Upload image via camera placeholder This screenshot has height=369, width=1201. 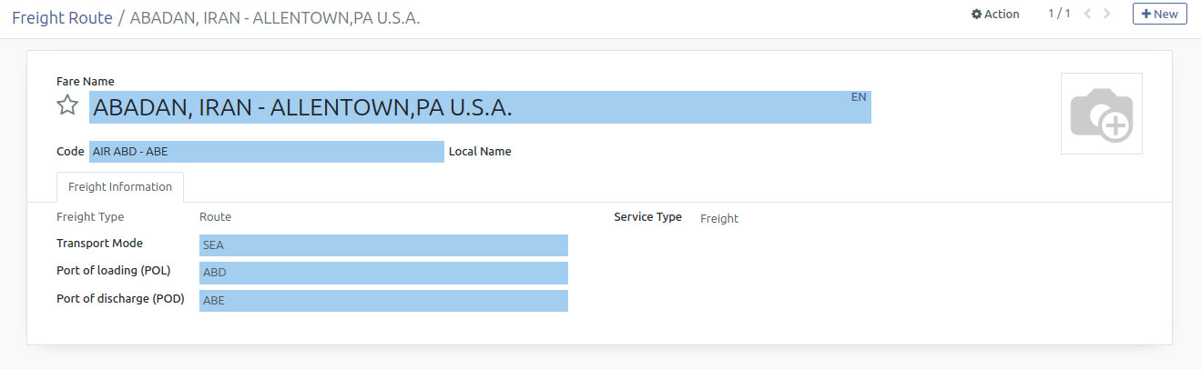tap(1101, 114)
